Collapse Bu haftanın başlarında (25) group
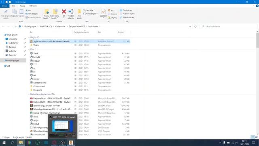 (29, 94)
